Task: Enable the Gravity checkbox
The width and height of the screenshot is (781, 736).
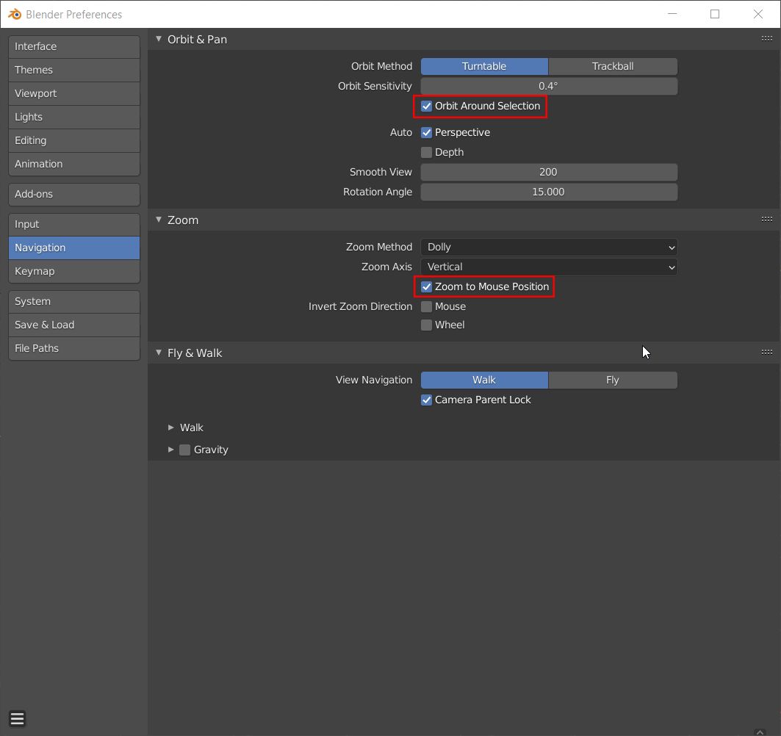Action: click(185, 450)
